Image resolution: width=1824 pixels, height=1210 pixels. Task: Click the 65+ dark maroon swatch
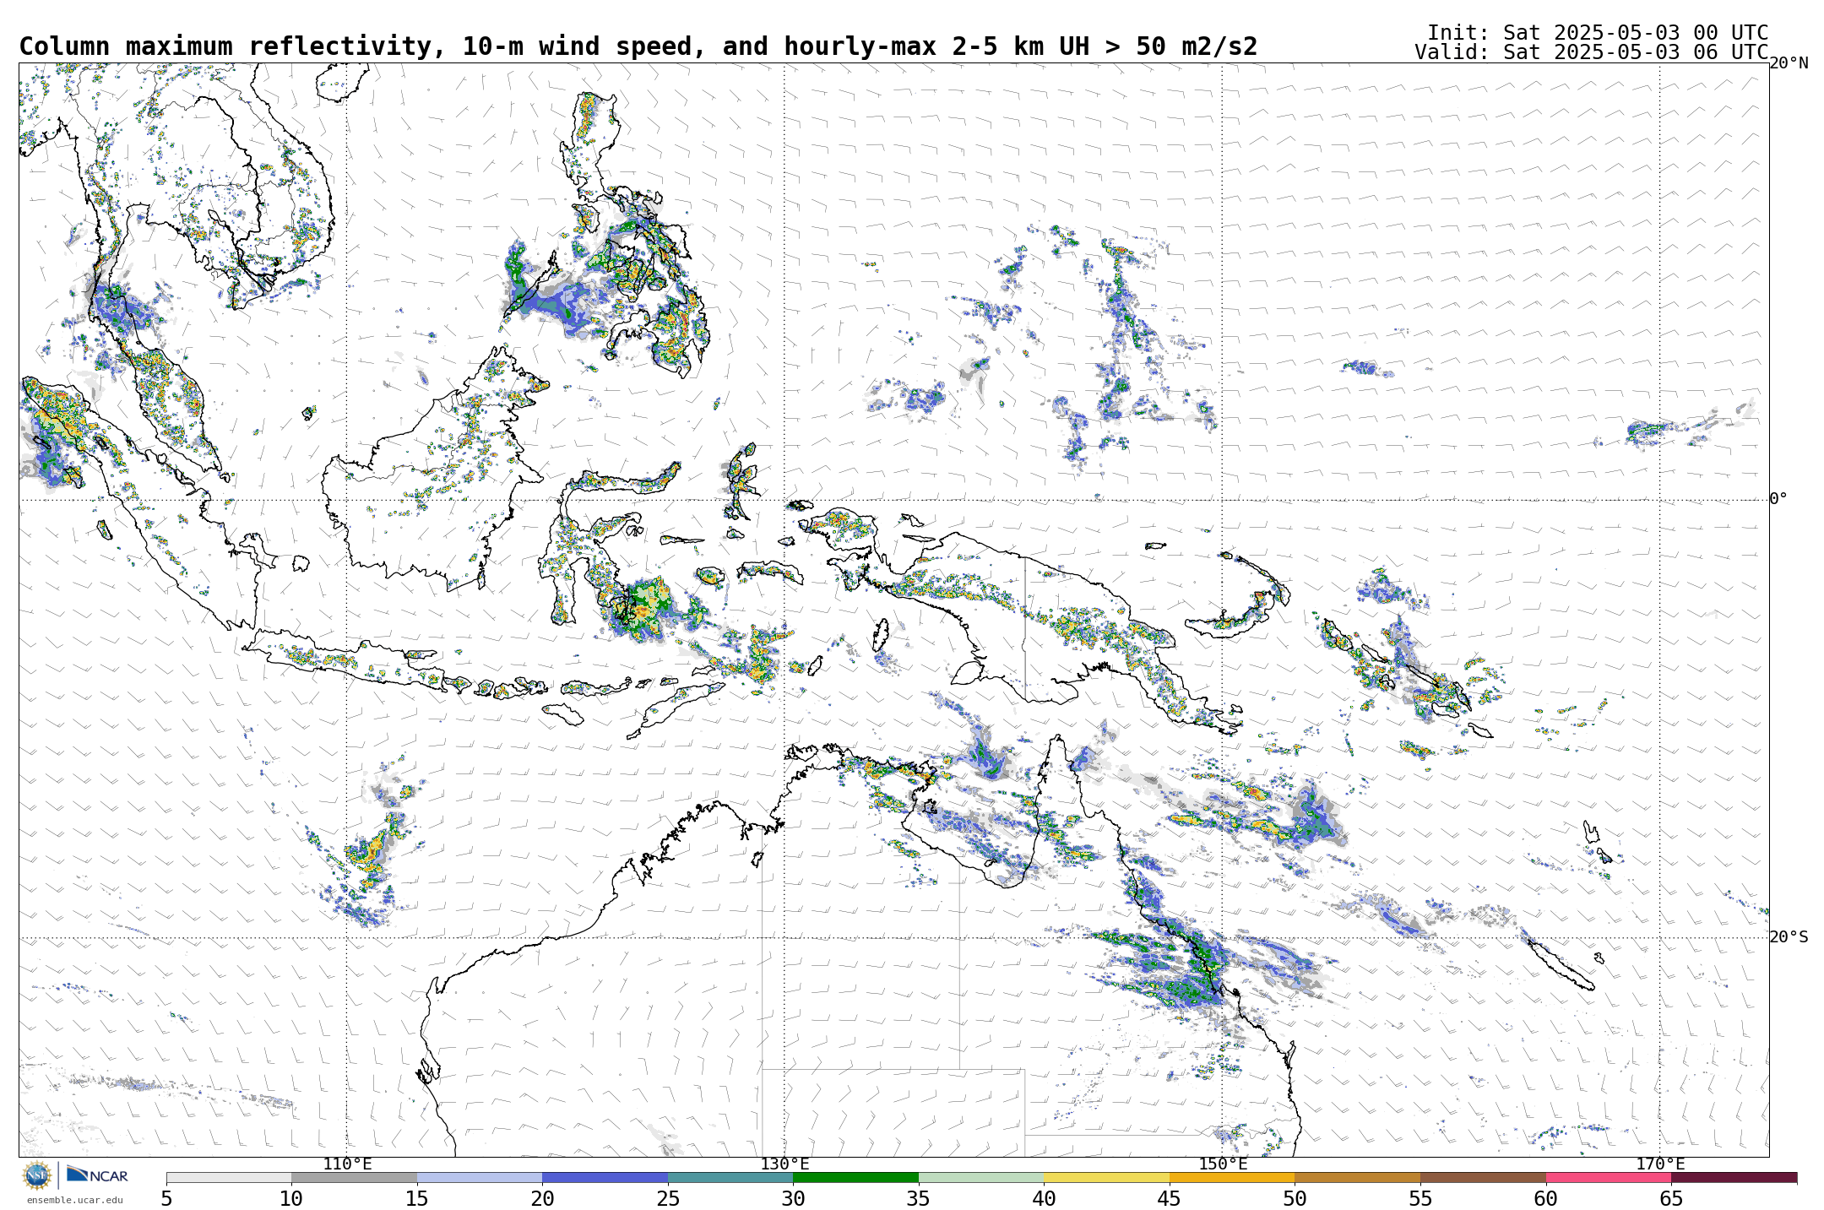pos(1734,1177)
